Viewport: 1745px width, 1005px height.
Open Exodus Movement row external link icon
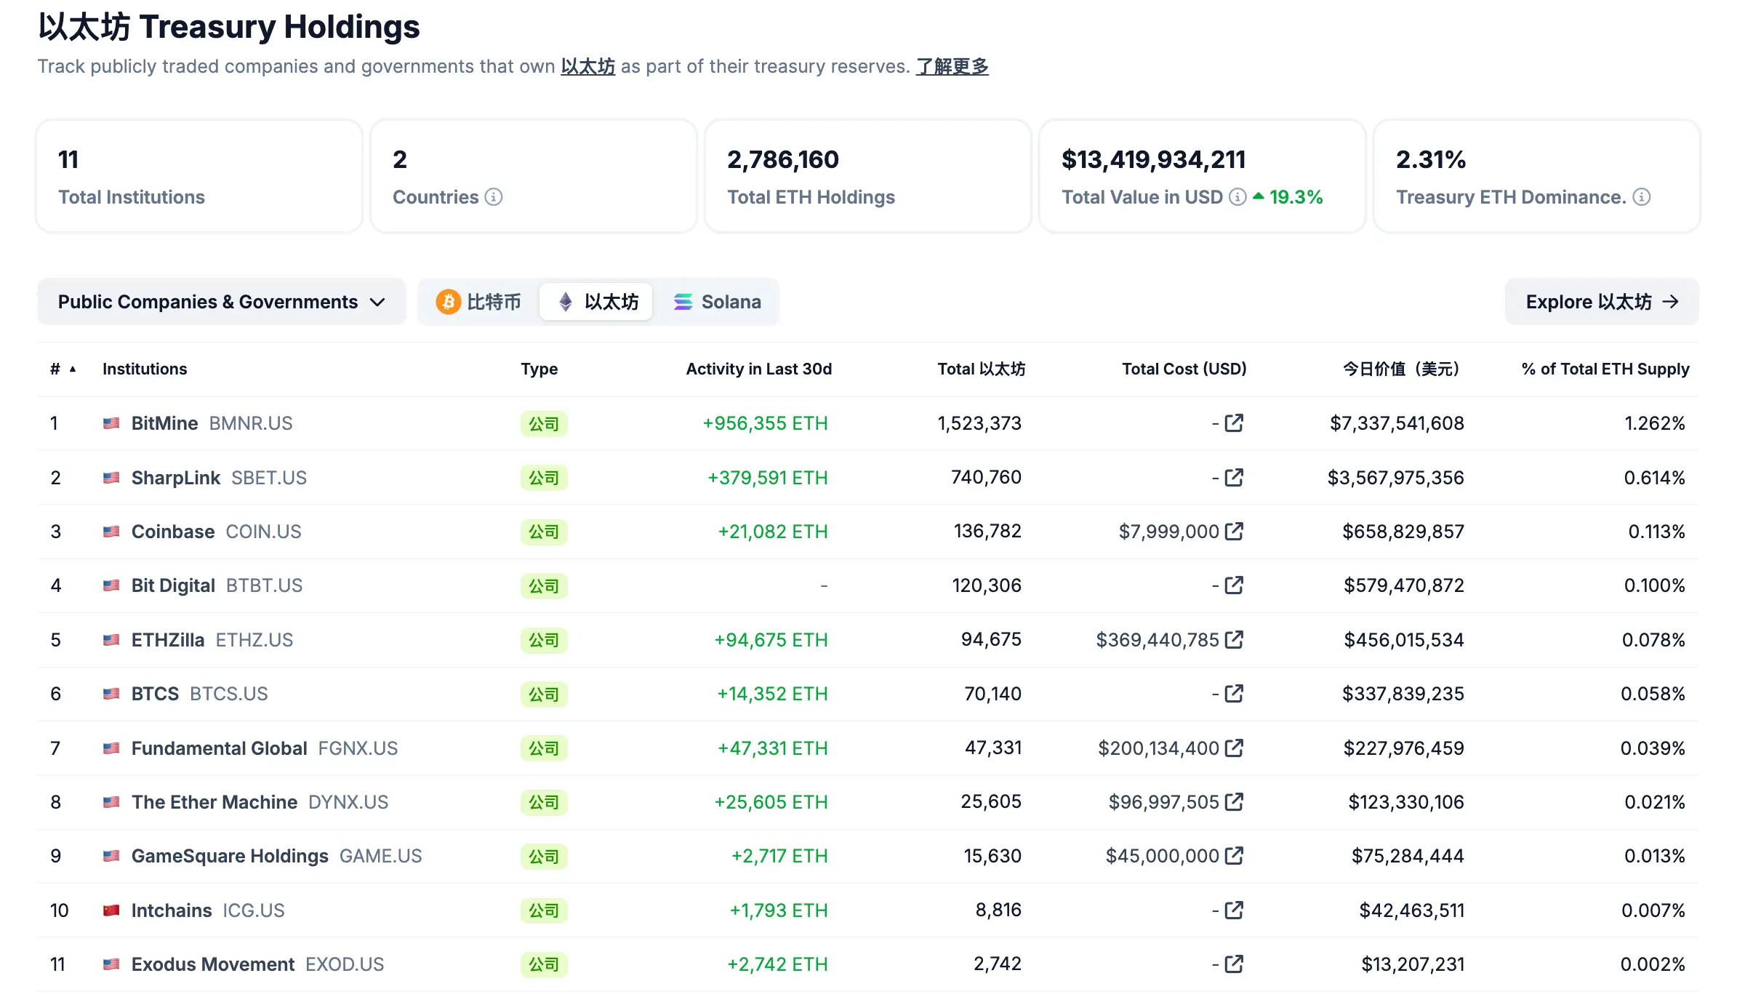pos(1234,964)
